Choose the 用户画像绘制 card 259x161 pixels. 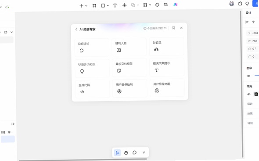click(130, 88)
